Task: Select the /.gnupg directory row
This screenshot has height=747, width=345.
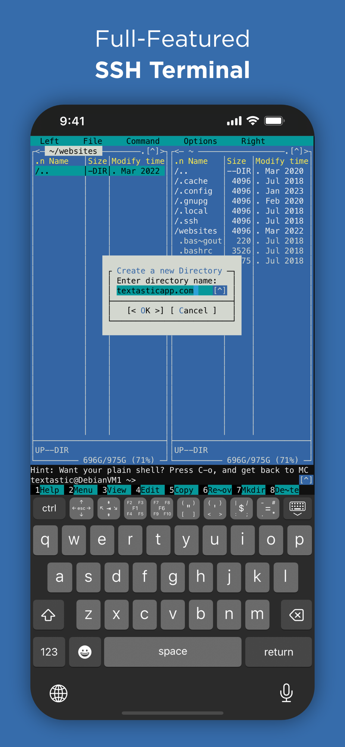Action: (241, 201)
